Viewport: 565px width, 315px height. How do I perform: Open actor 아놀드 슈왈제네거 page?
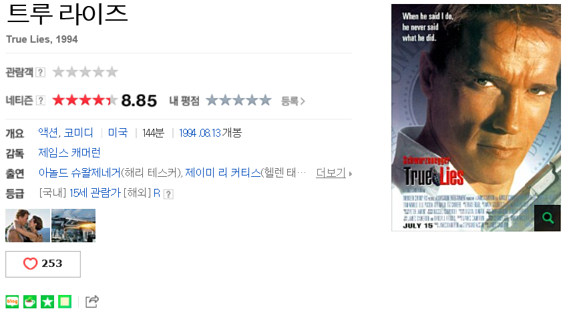[x=79, y=173]
